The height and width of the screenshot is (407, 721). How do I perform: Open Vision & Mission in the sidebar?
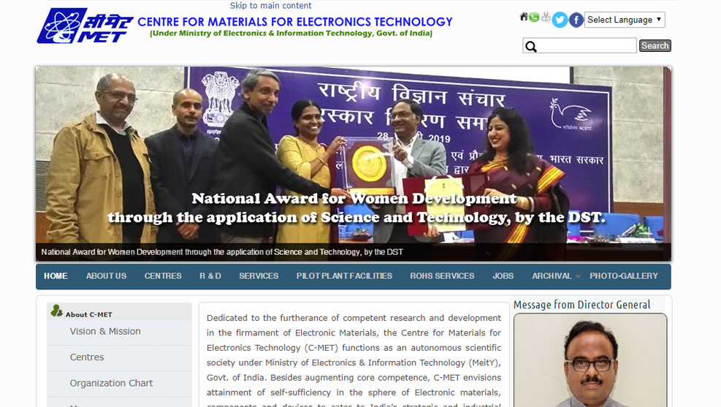coord(105,331)
